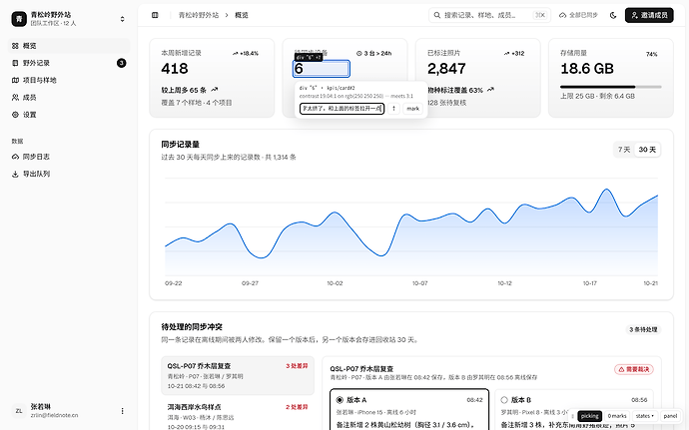This screenshot has height=430, width=689.
Task: Click the up-arrow button in inspector popup
Action: (393, 109)
